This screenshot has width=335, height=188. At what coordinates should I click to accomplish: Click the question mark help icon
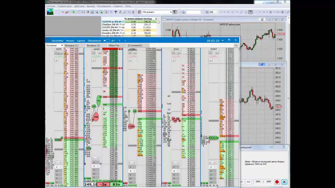[119, 41]
